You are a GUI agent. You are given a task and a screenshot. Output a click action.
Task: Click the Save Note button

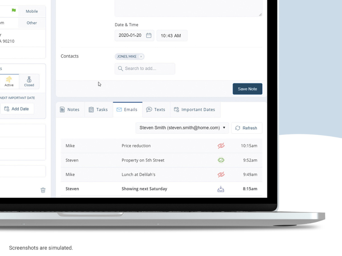247,89
